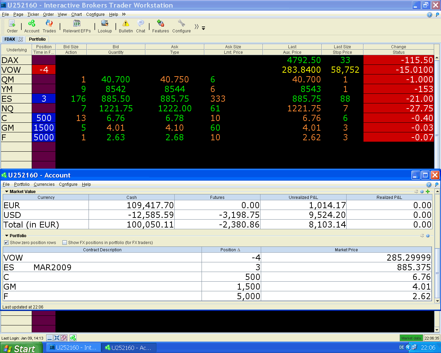Toggle Show zero position rows checkbox
The width and height of the screenshot is (441, 353).
(x=6, y=243)
